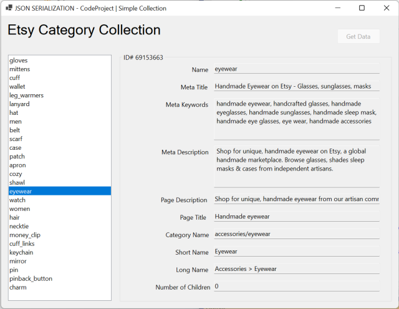Choose cozy in the list
Screen dimensions: 399x309
[x=60, y=174]
